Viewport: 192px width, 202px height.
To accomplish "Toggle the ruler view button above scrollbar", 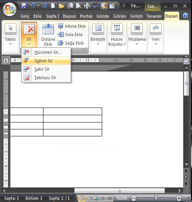I will coord(186,61).
